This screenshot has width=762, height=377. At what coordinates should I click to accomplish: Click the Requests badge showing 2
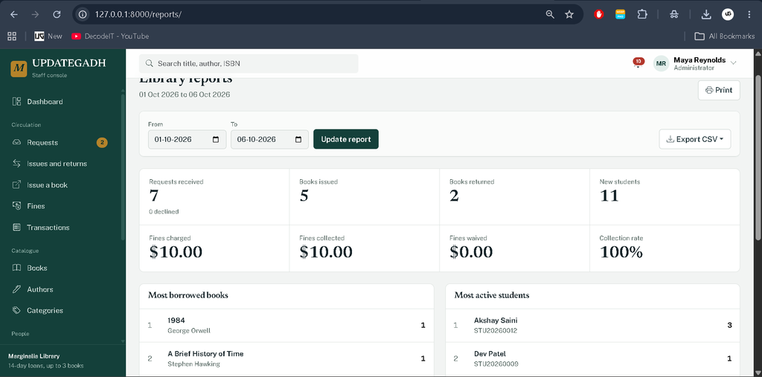tap(102, 142)
